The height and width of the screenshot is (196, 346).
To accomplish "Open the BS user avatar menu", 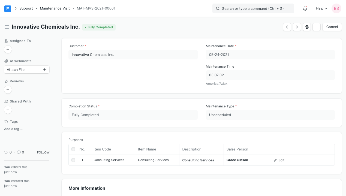I will click(336, 8).
